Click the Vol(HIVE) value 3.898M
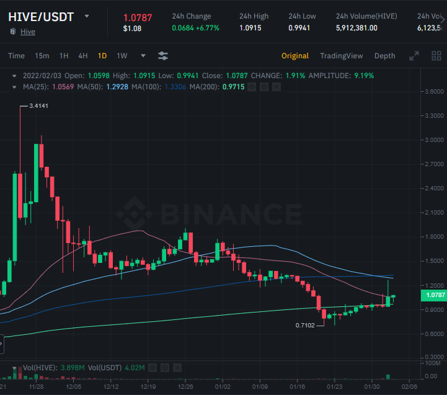 tap(73, 368)
